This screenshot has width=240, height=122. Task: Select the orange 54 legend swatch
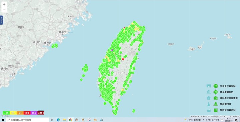[x=20, y=113]
